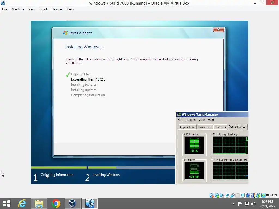Open the VirtualBox Help menu
This screenshot has width=279, height=209.
[70, 9]
